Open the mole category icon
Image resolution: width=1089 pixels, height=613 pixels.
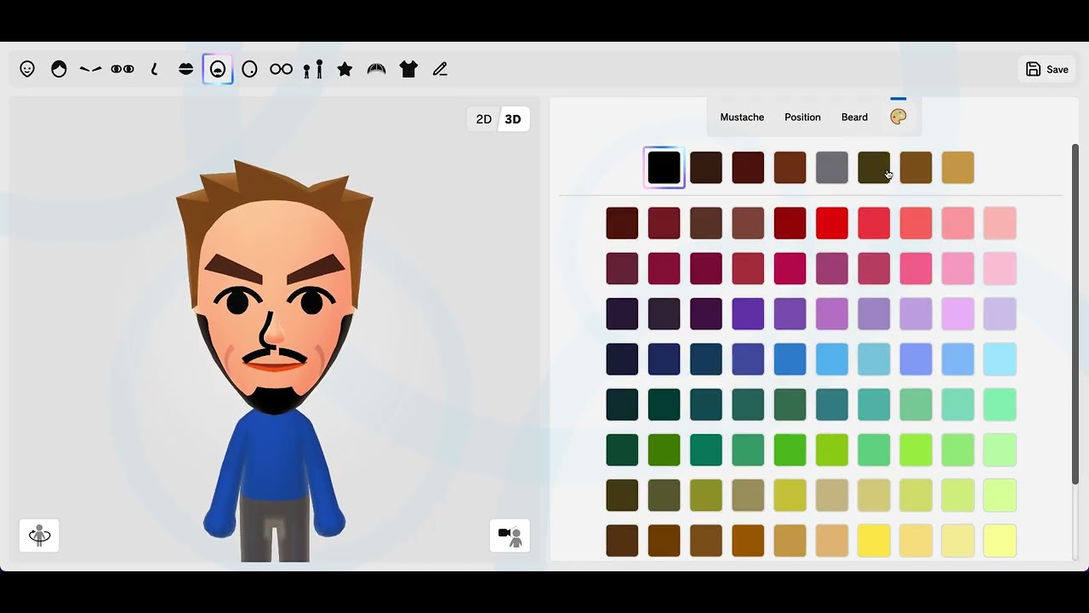click(x=249, y=70)
